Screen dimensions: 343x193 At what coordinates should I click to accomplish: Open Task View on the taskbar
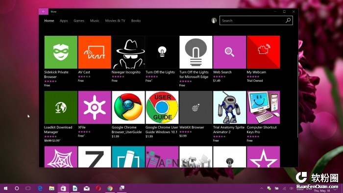click(x=28, y=188)
